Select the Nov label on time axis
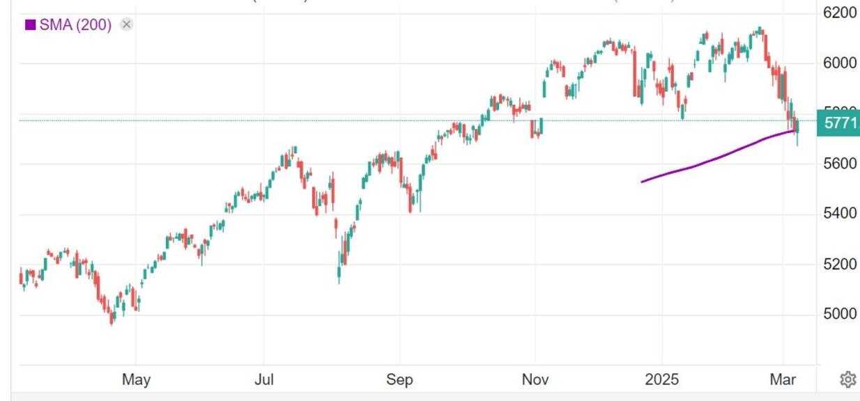 click(535, 380)
